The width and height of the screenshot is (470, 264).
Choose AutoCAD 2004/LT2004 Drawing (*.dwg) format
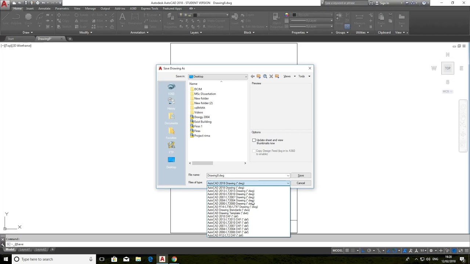231,201
